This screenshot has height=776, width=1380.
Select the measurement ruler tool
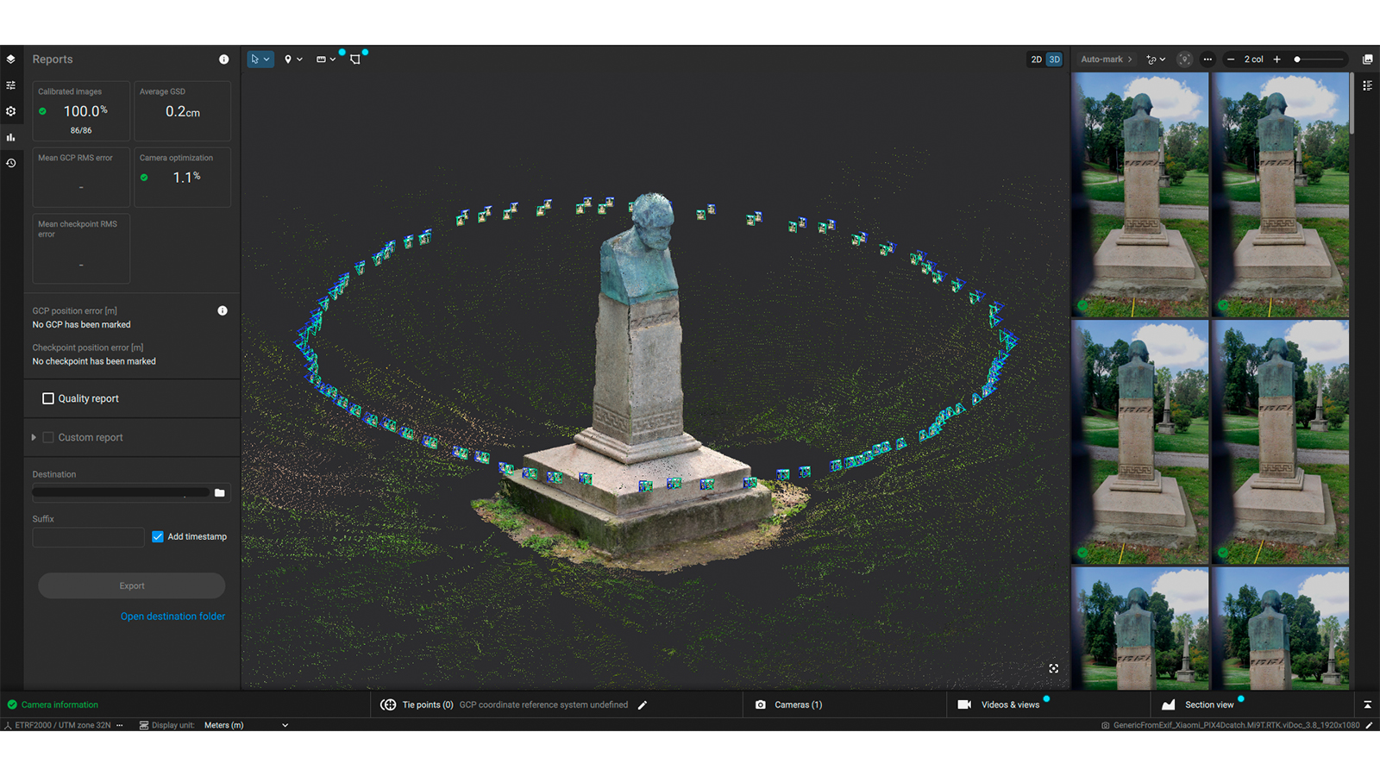tap(321, 59)
